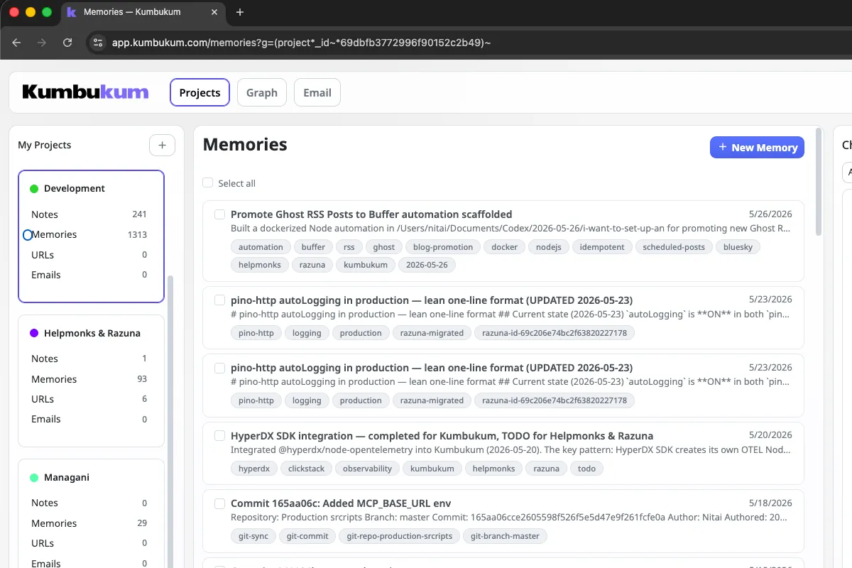This screenshot has width=852, height=568.
Task: Go back in browser history
Action: point(16,43)
